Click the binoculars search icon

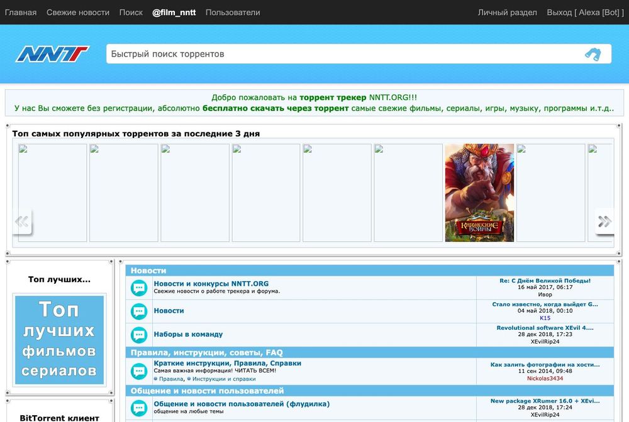(x=593, y=54)
